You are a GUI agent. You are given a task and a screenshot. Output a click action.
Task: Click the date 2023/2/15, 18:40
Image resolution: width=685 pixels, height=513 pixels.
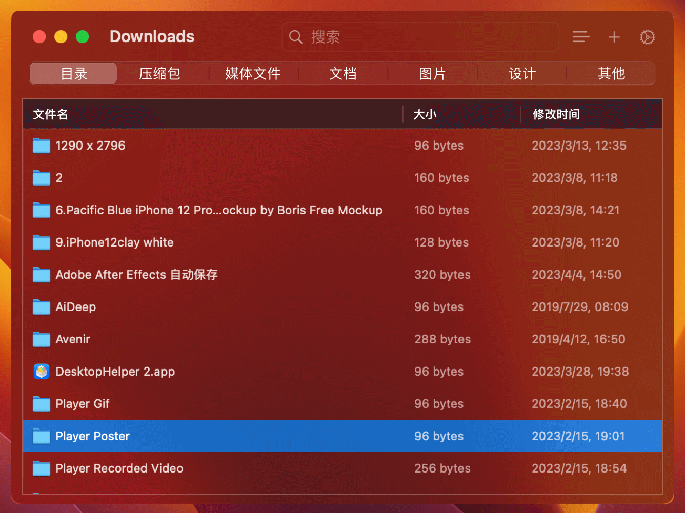579,404
